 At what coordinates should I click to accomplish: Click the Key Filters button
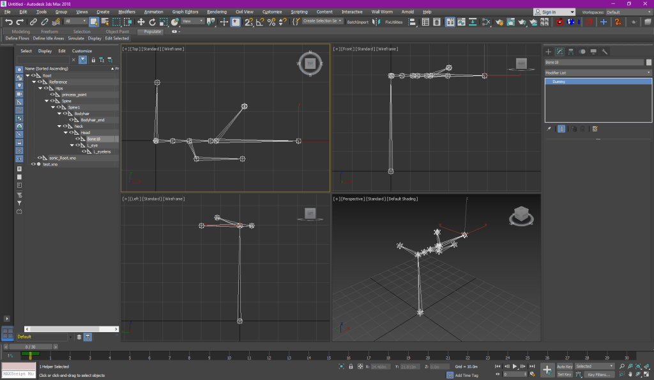coord(599,375)
